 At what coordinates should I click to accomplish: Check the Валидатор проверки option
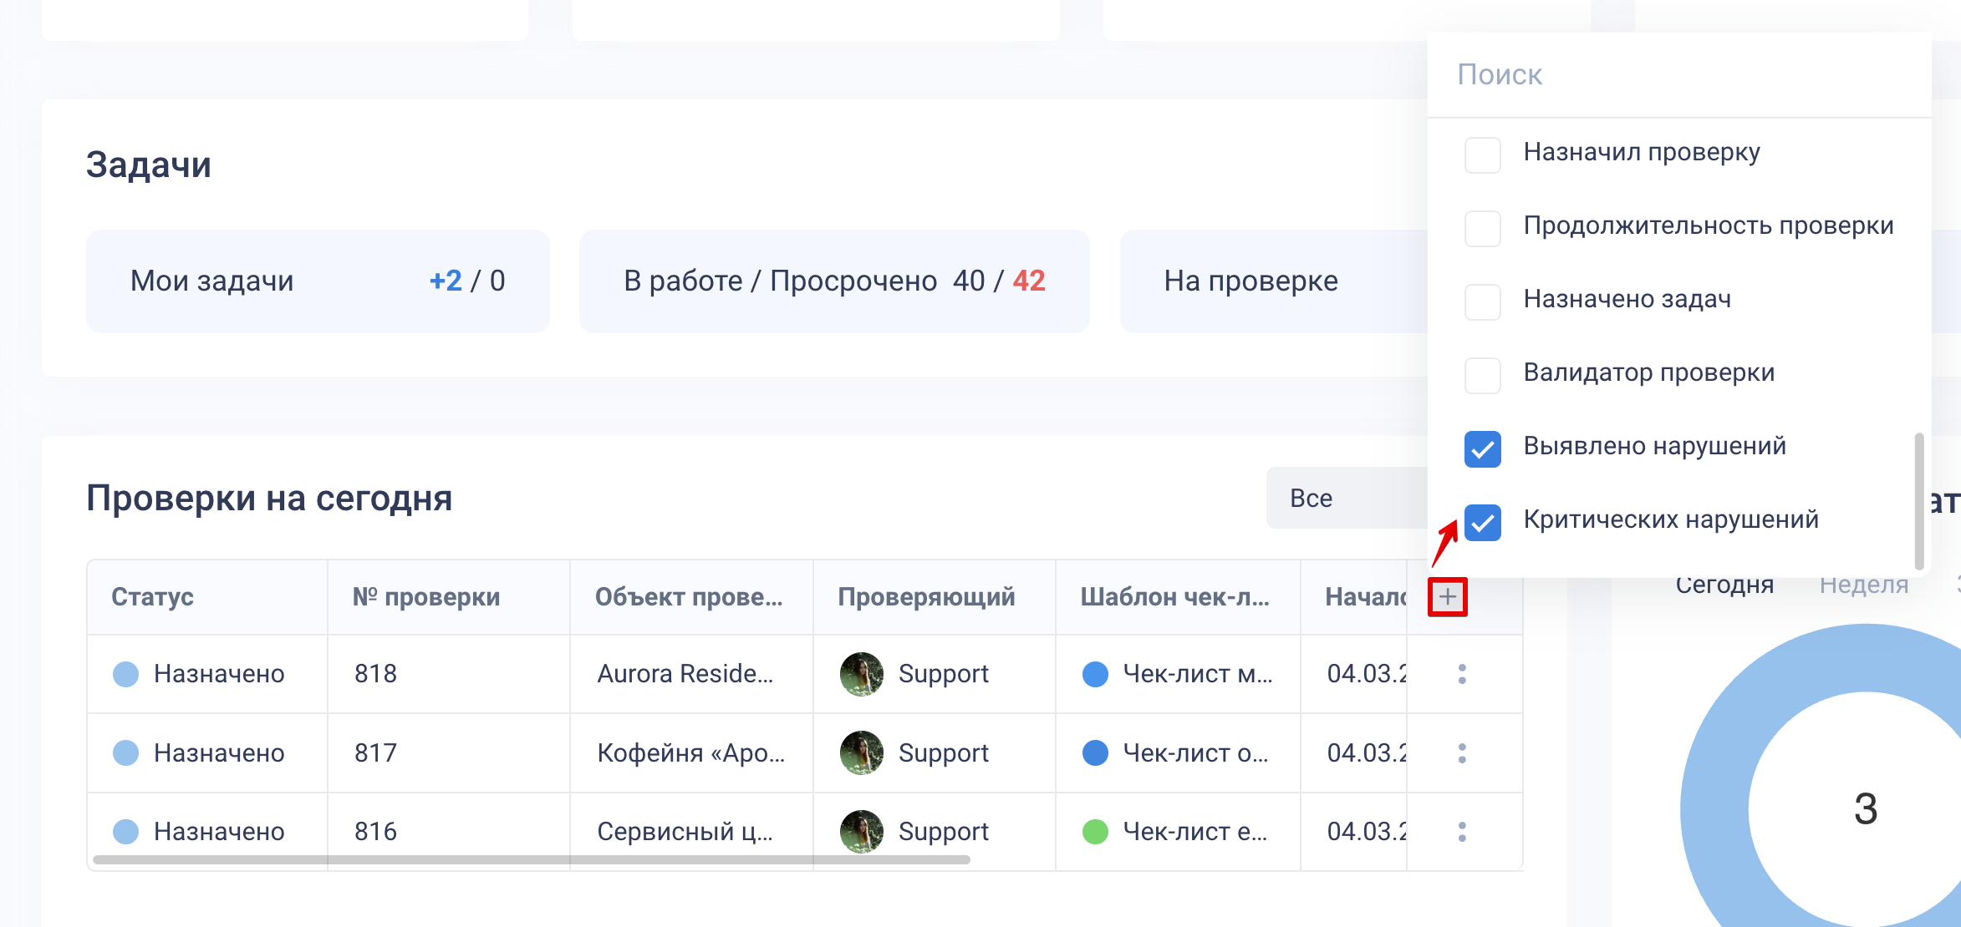click(1483, 375)
